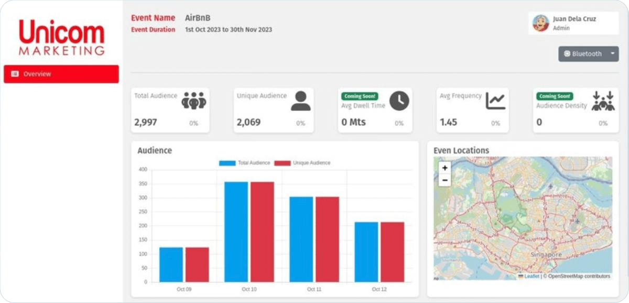Viewport: 629px width, 303px height.
Task: Open Juan Dela Cruz admin profile menu
Action: (573, 23)
